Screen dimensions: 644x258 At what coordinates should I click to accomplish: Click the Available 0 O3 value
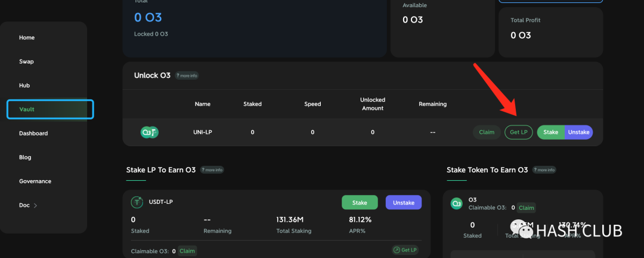413,20
